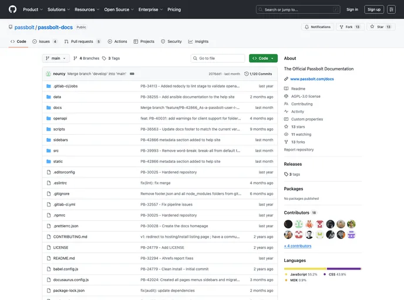Click the tag icon beside 3 Tags
Screen dimensions: 404x300
tap(104, 59)
